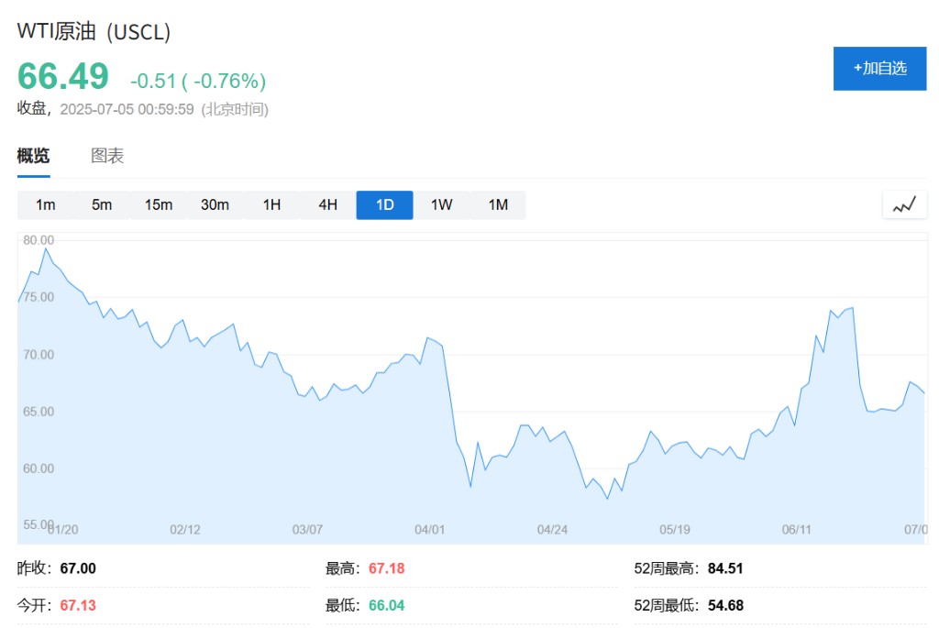Image resolution: width=939 pixels, height=628 pixels.
Task: Set chart to 30m interval
Action: point(215,205)
